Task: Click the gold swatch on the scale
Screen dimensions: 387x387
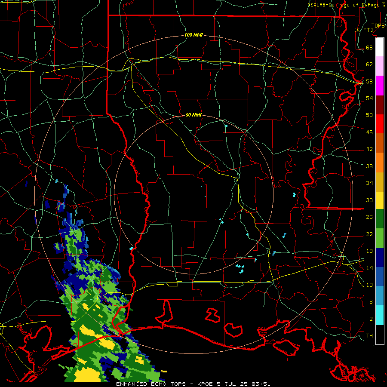Action: tap(380, 182)
